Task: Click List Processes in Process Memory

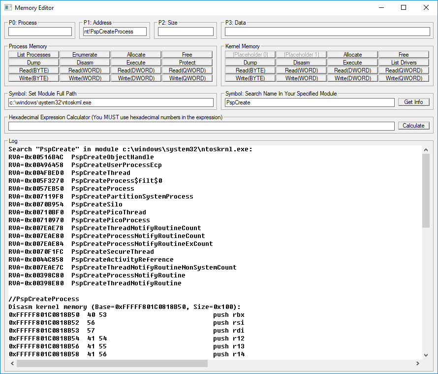Action: pos(34,55)
